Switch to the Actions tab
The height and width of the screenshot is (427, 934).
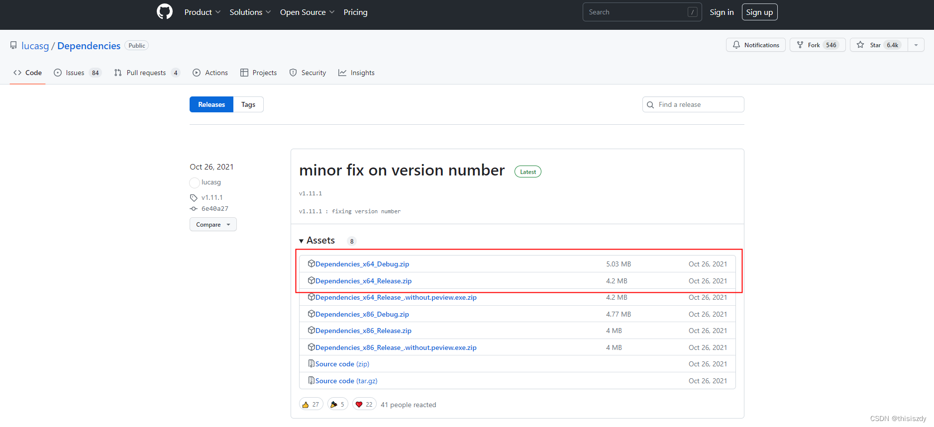tap(210, 73)
